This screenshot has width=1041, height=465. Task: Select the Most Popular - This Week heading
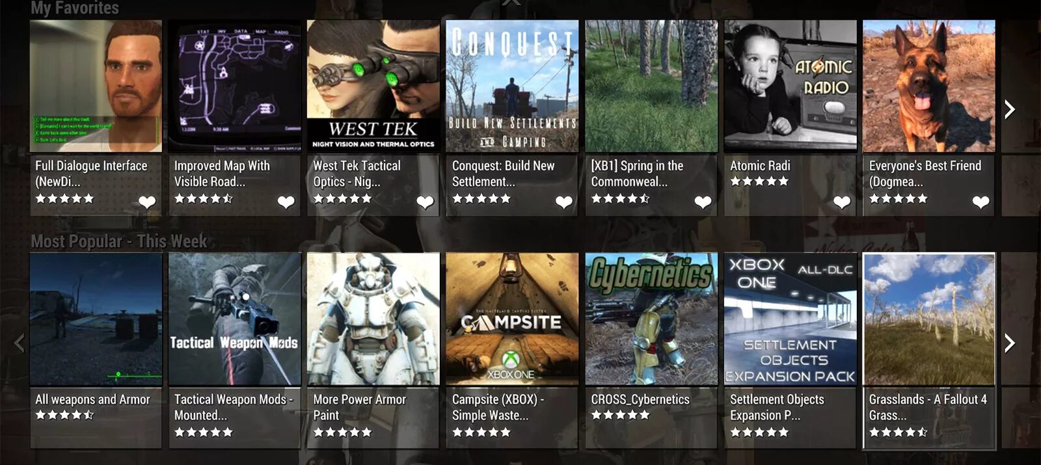tap(119, 241)
